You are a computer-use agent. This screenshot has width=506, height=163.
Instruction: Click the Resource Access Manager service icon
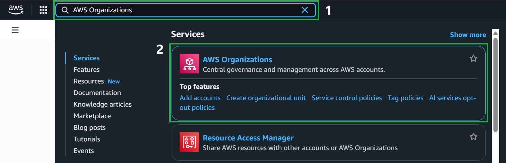[x=189, y=142]
